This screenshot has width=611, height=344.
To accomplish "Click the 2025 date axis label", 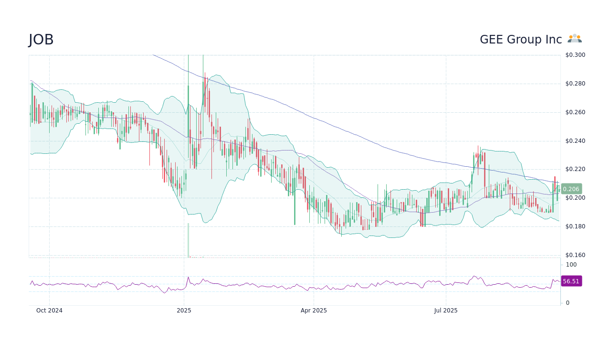I will pyautogui.click(x=184, y=311).
